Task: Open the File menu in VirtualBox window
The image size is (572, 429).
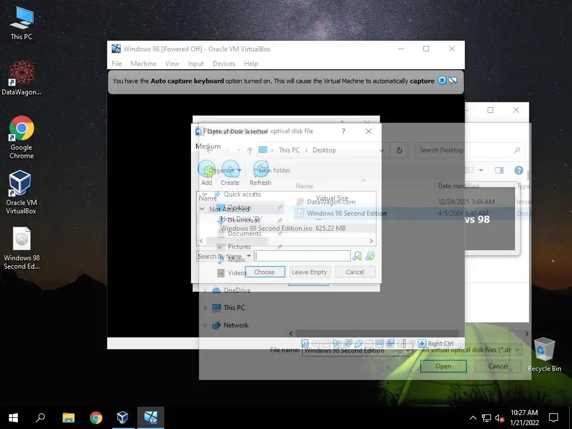Action: tap(117, 64)
